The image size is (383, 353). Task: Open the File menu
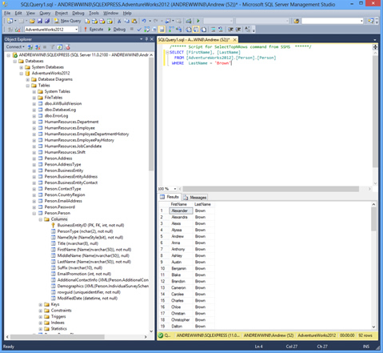pos(7,13)
